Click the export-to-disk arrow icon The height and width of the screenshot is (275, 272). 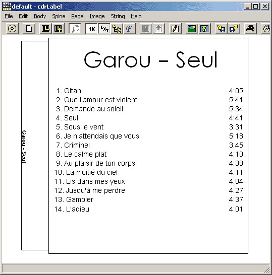click(x=234, y=29)
